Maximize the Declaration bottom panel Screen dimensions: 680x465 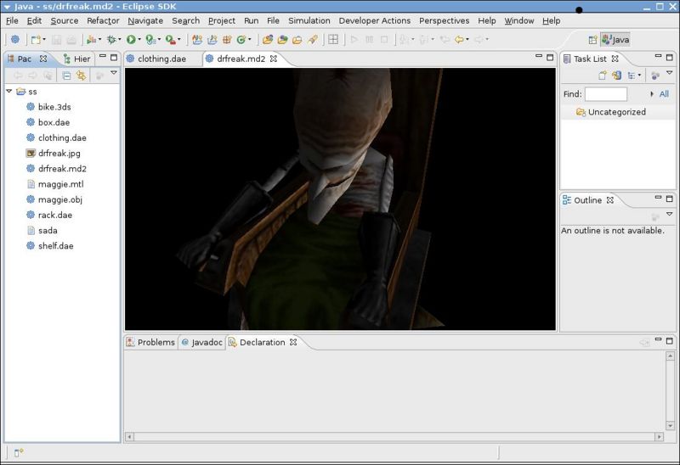pos(670,341)
